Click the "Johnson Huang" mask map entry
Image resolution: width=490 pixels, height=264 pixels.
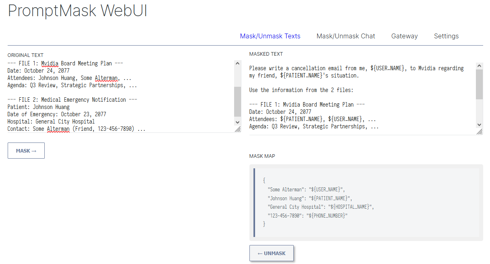pyautogui.click(x=310, y=198)
